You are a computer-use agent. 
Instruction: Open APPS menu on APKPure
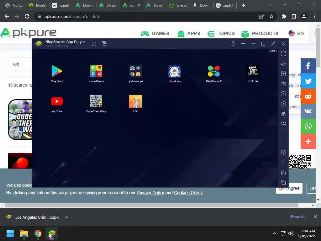tap(189, 34)
